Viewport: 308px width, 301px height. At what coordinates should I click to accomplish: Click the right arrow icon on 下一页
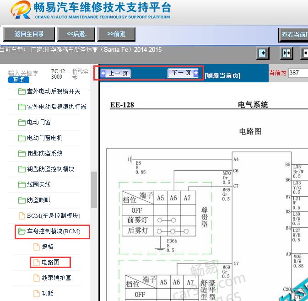pyautogui.click(x=195, y=73)
